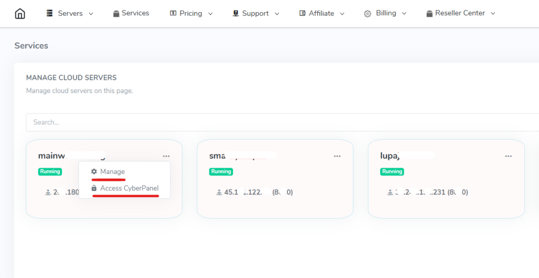Viewport: 539px width, 278px height.
Task: Expand the Servers dropdown chevron
Action: 91,14
